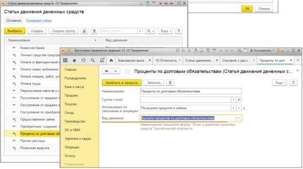Image resolution: width=303 pixels, height=169 pixels.
Task: Select Комиссия банка row
Action: coord(32,48)
